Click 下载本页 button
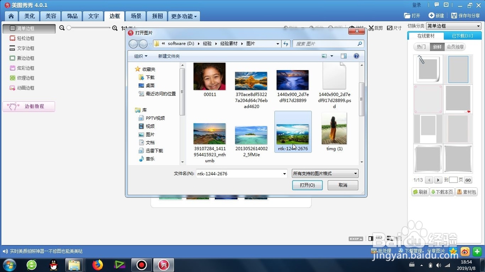Screen dimensions: 485x272 click(442, 192)
